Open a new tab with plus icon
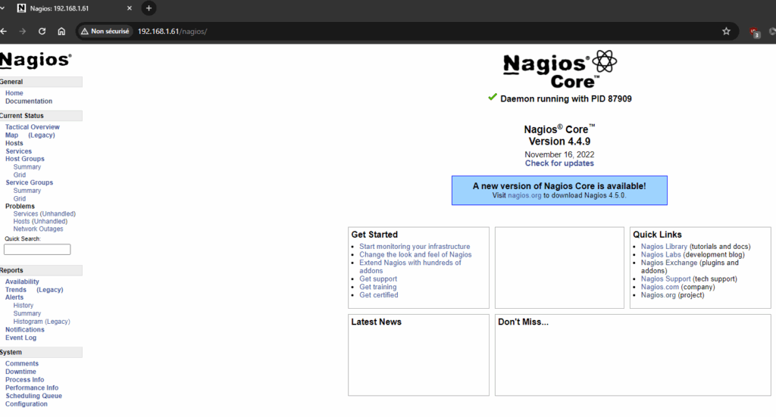Image resolution: width=776 pixels, height=417 pixels. pyautogui.click(x=149, y=8)
